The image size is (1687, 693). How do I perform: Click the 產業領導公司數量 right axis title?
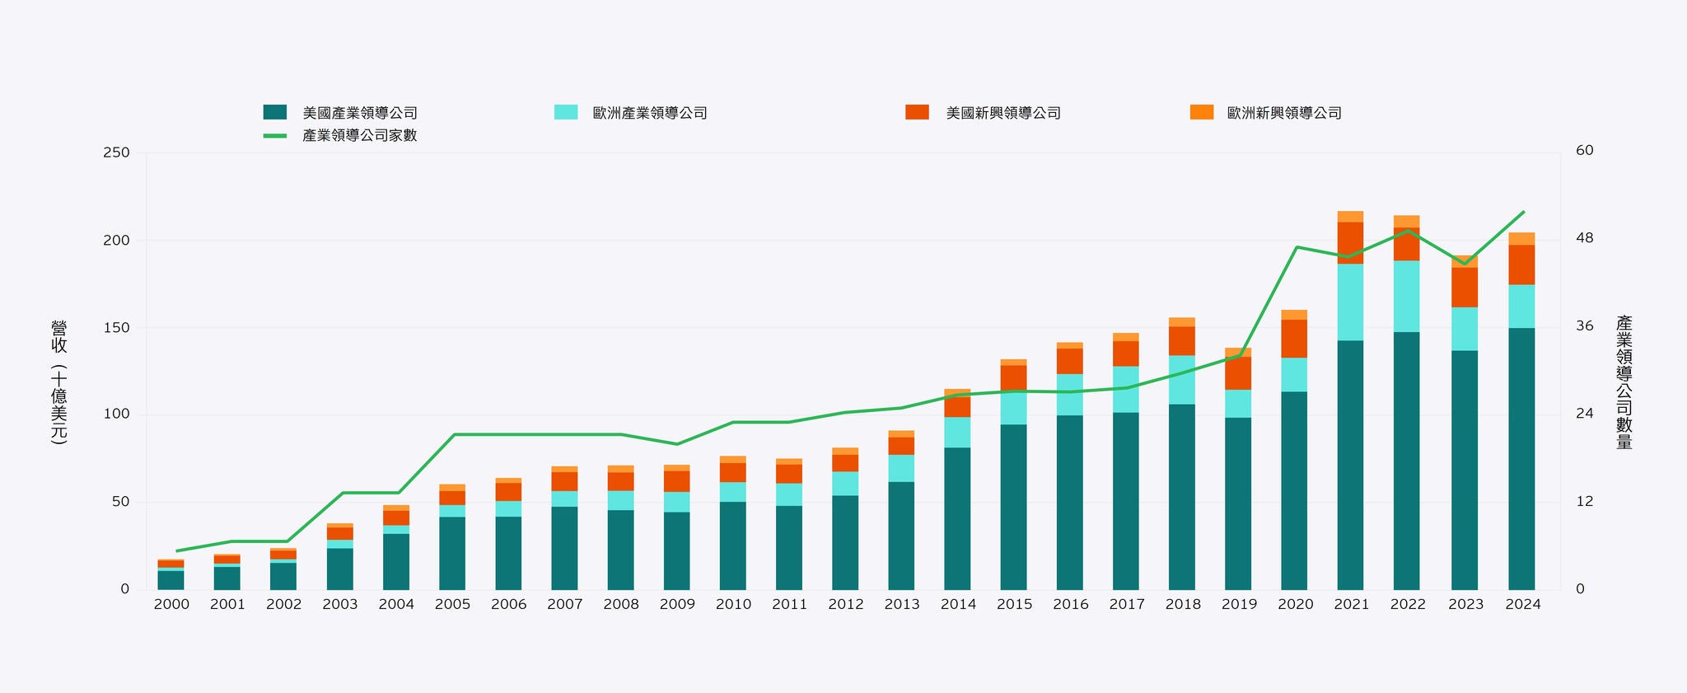tap(1624, 382)
